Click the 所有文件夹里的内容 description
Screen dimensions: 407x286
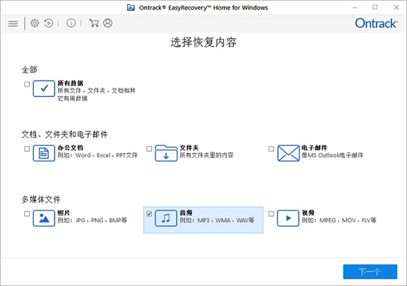[x=207, y=155]
